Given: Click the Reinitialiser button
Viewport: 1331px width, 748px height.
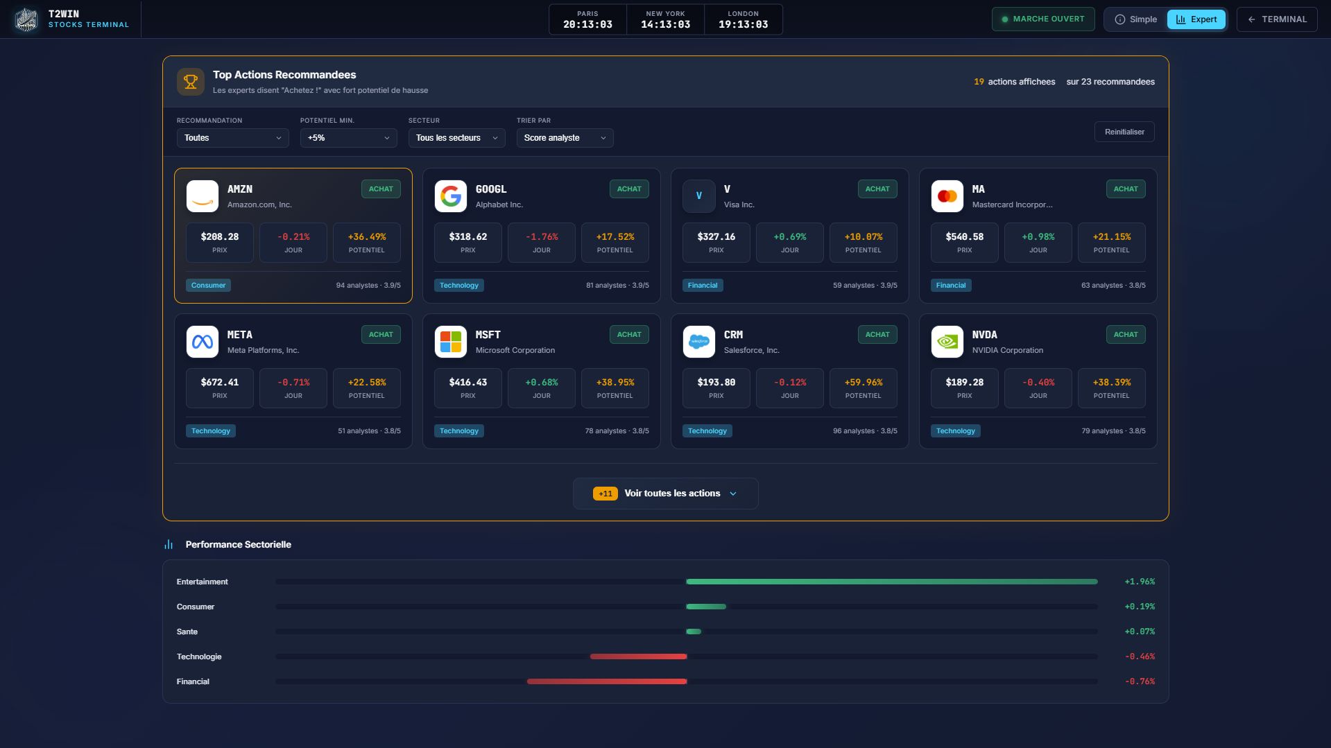Looking at the screenshot, I should pyautogui.click(x=1124, y=132).
